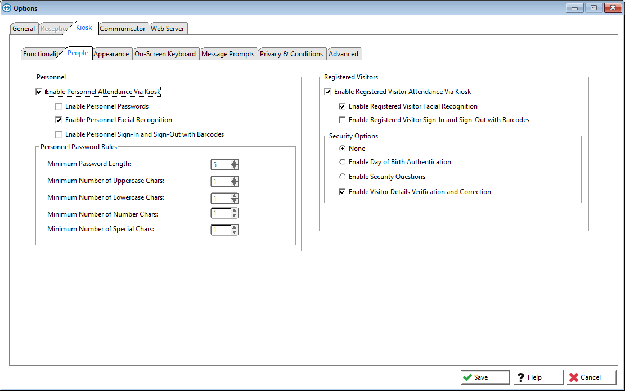Open the Privacy & Conditions sub-tab
Screen dimensions: 625x391
pos(291,54)
